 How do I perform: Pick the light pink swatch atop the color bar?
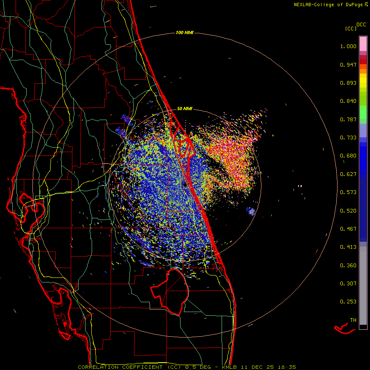coord(363,44)
